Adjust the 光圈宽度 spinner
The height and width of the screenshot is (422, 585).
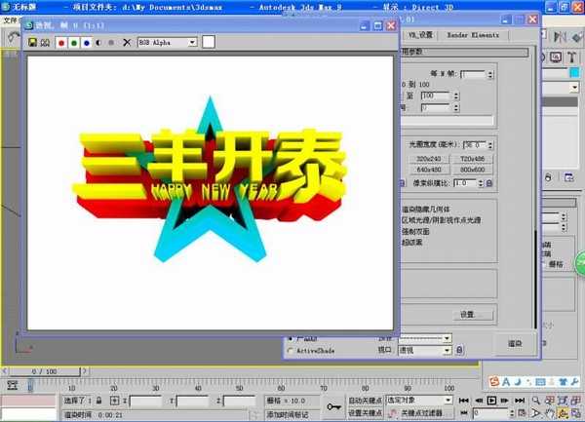490,145
